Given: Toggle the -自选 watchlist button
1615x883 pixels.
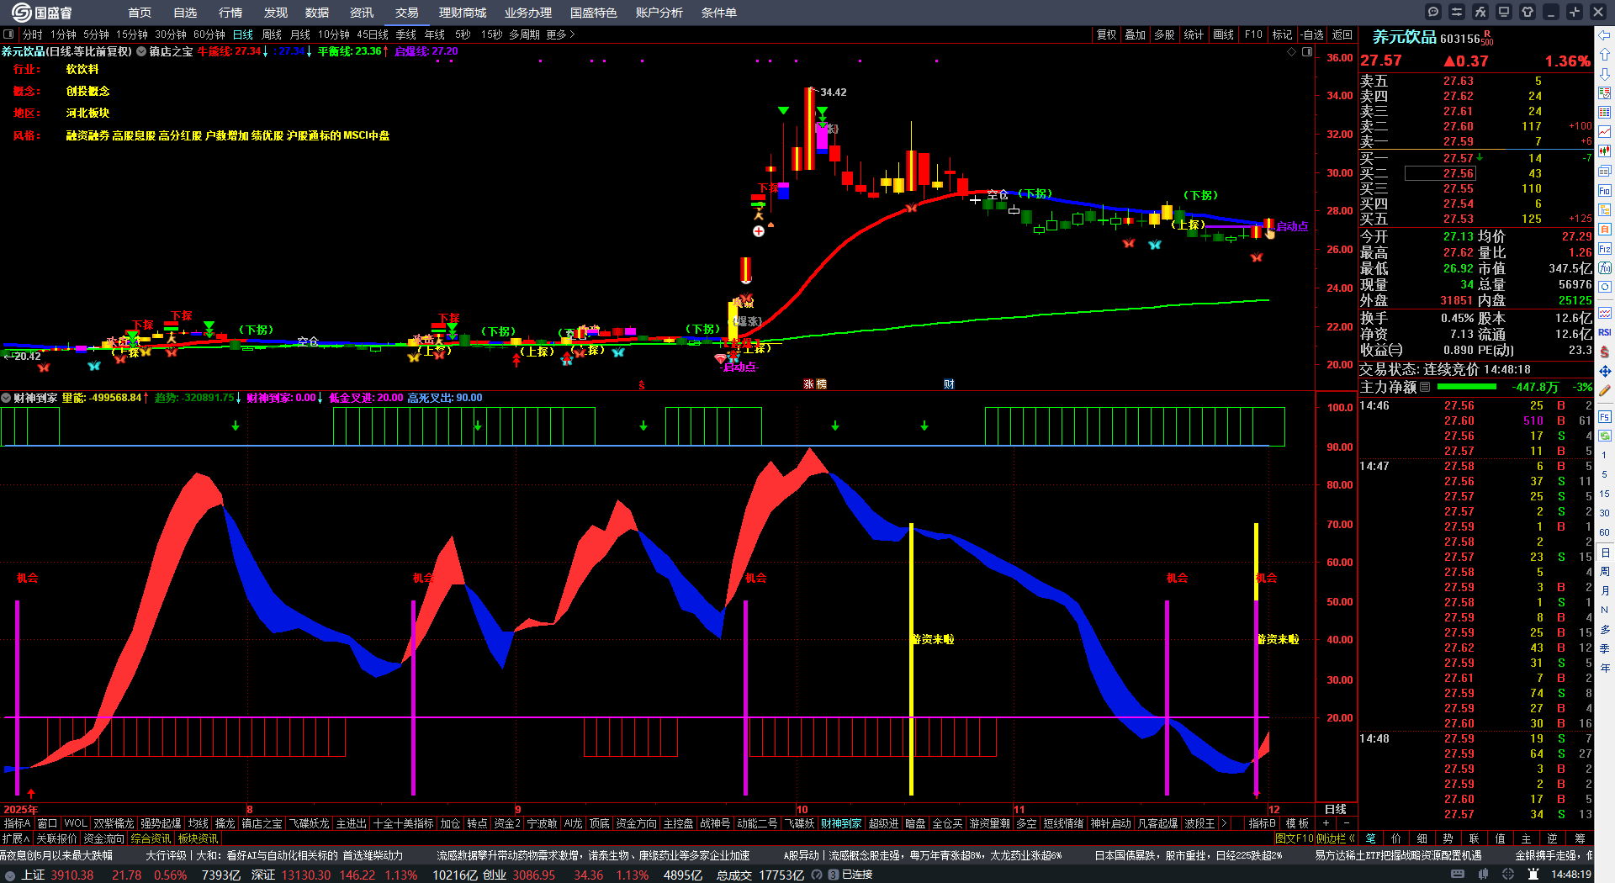Looking at the screenshot, I should (1312, 34).
